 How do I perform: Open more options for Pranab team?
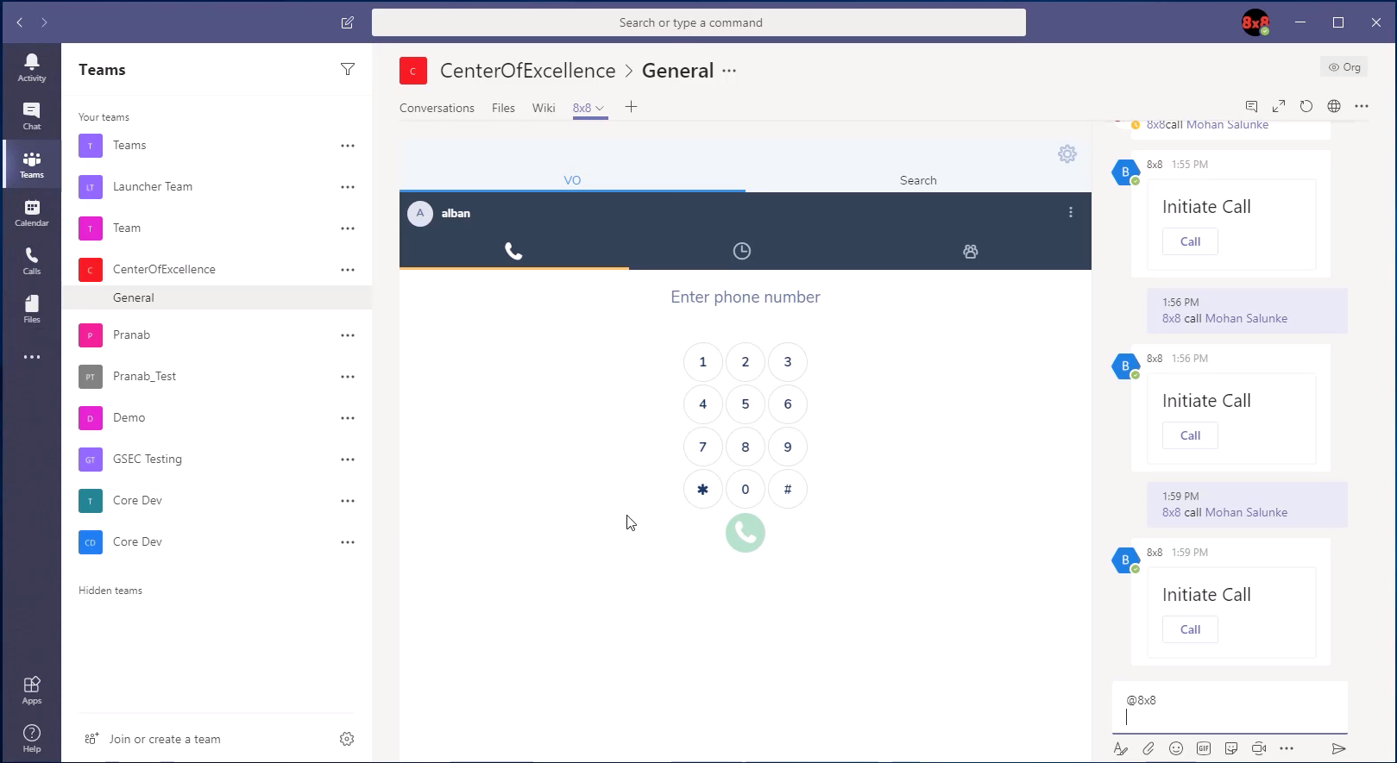coord(348,335)
